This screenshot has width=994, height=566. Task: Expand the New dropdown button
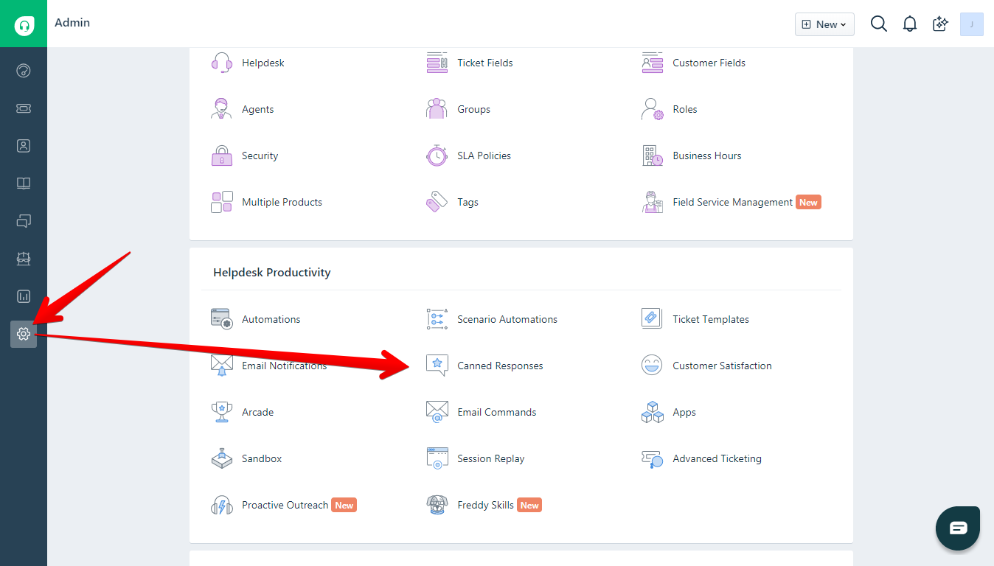click(824, 24)
